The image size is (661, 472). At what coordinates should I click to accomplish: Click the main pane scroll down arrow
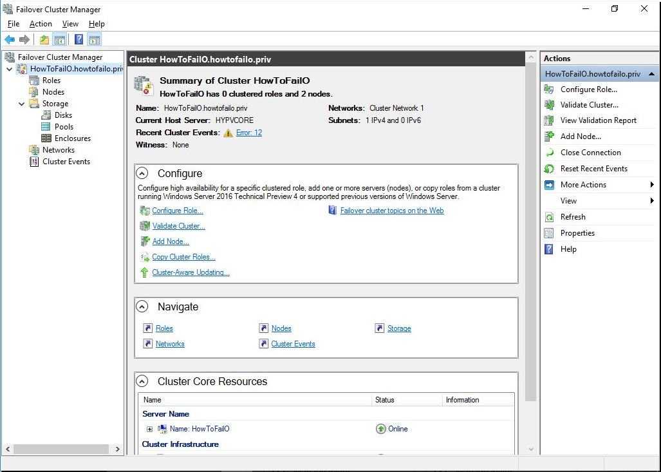[x=531, y=449]
